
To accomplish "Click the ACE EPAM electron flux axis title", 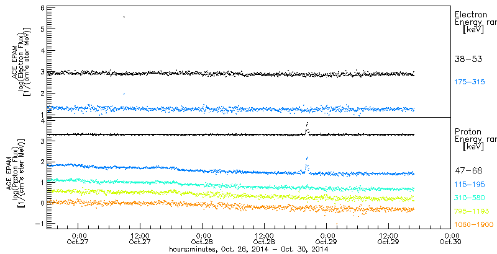I will coord(22,62).
